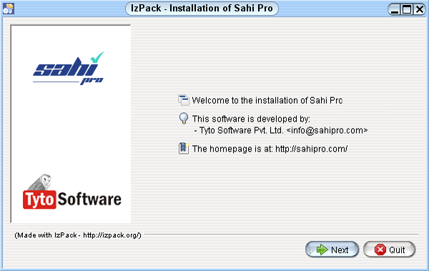This screenshot has height=271, width=429.
Task: Click the installer window title text
Action: click(202, 8)
